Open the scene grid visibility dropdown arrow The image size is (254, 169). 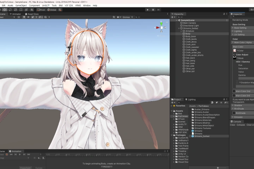coord(49,17)
